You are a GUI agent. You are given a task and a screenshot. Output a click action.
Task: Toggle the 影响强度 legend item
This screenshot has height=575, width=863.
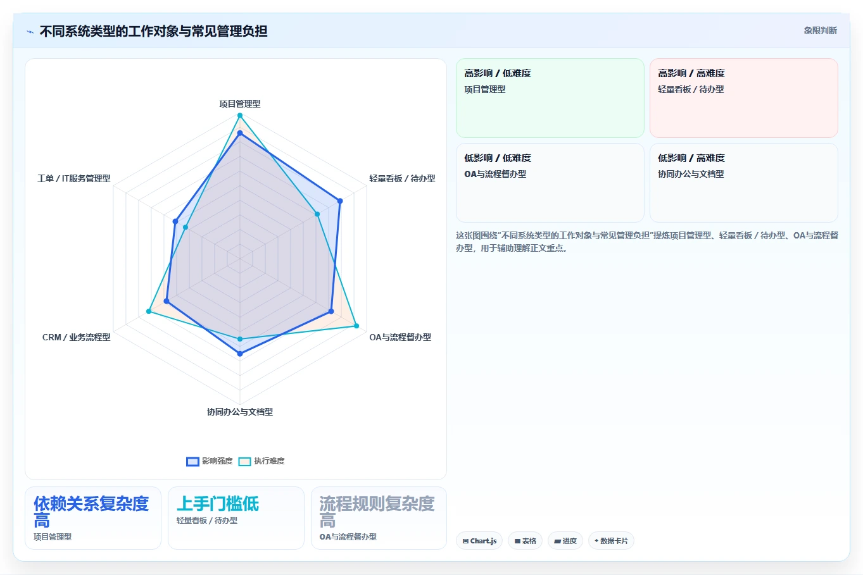[x=210, y=461]
